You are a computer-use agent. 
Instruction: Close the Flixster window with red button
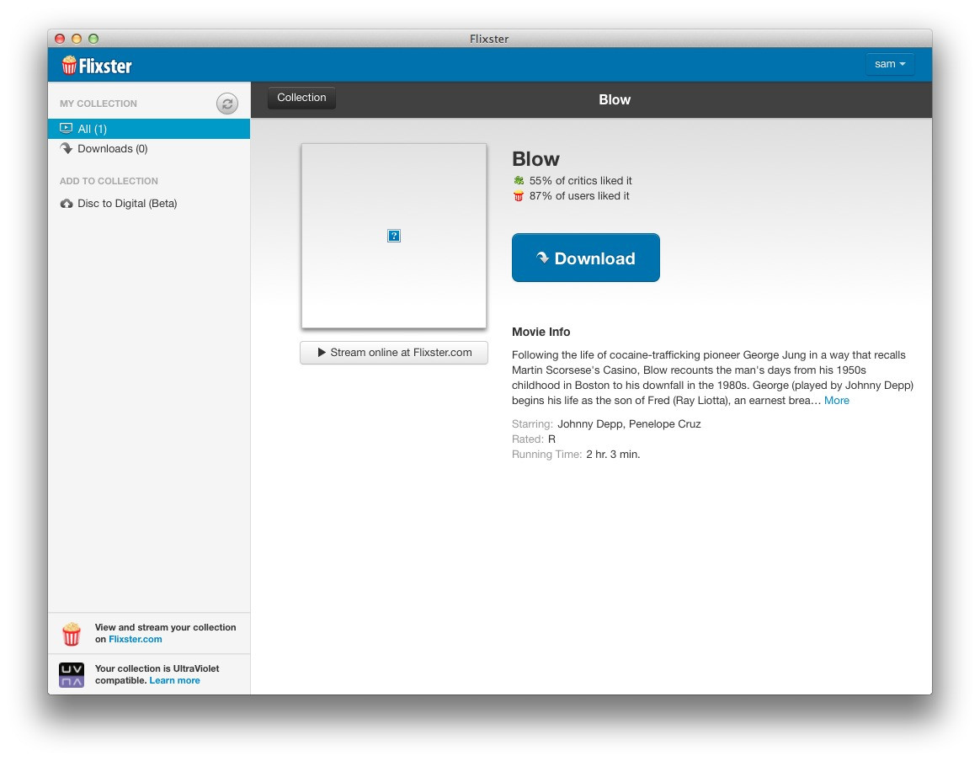(60, 39)
